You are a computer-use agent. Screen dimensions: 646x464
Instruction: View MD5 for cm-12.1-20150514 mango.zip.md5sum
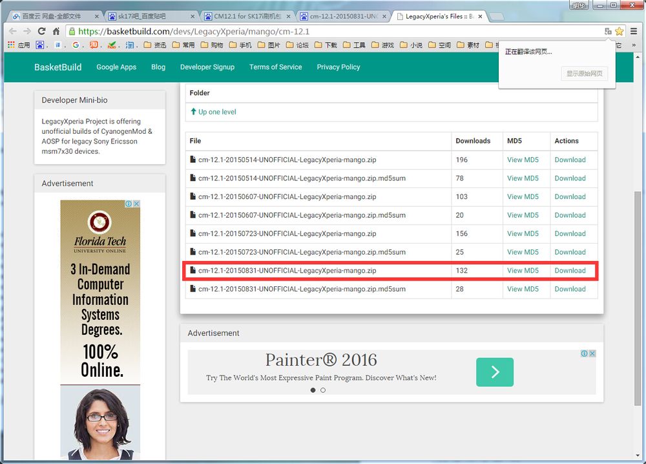(x=523, y=178)
